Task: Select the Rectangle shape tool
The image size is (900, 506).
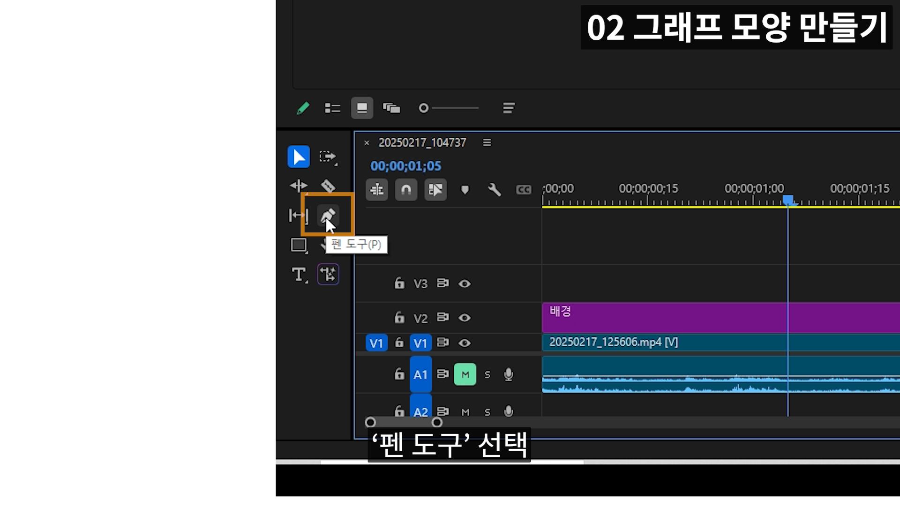Action: [x=299, y=245]
